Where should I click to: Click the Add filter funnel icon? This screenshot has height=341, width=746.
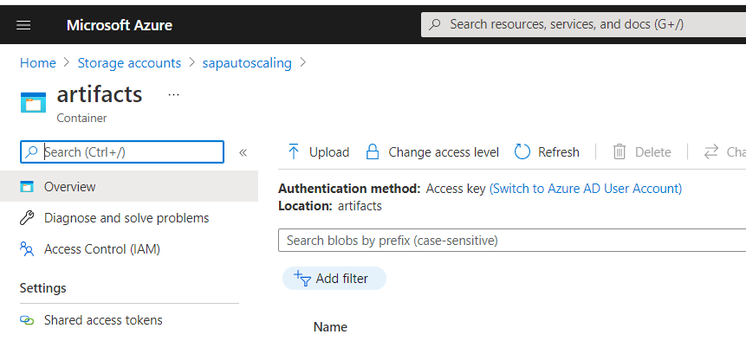pyautogui.click(x=302, y=279)
